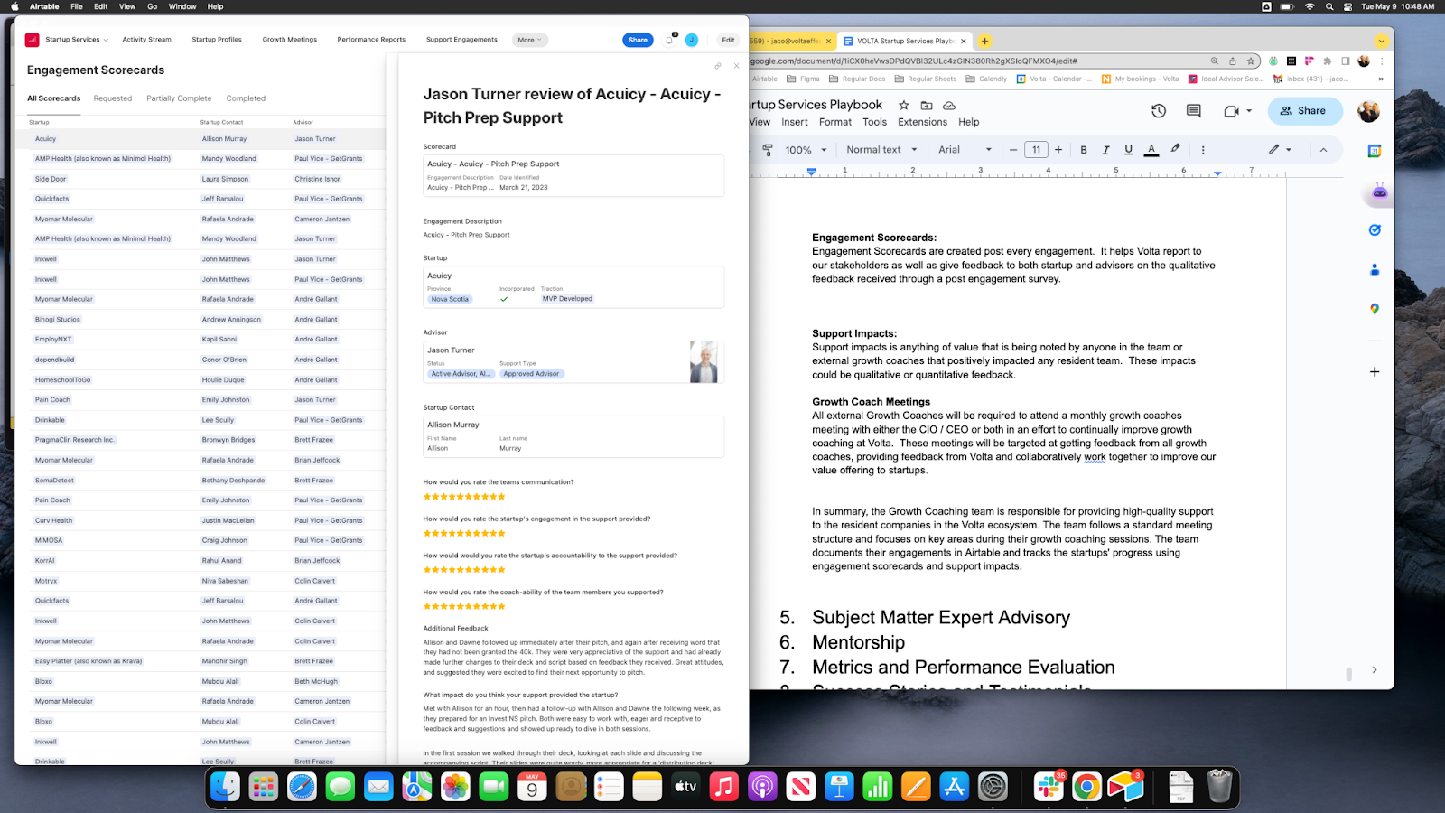1445x813 pixels.
Task: Star the Startup Services Playbook document
Action: pyautogui.click(x=903, y=106)
